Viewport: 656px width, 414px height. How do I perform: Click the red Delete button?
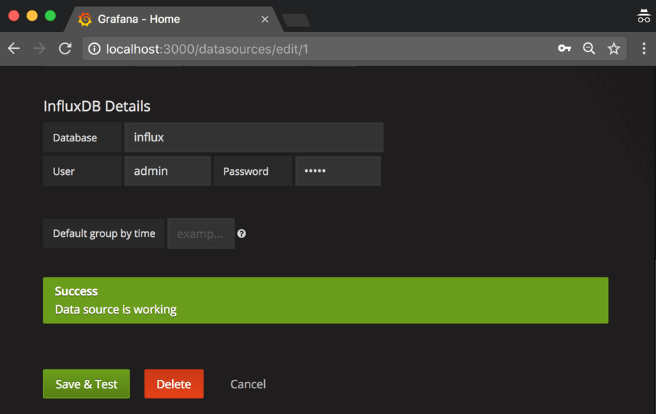coord(174,384)
